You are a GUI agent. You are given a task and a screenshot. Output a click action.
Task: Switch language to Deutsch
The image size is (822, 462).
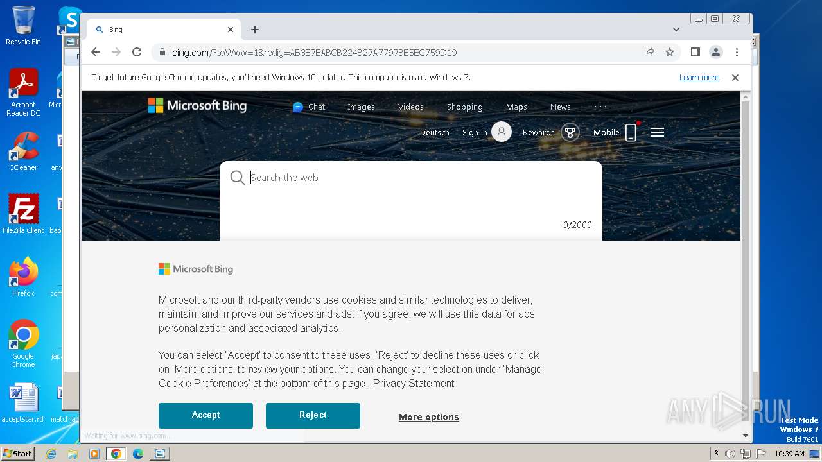point(435,133)
